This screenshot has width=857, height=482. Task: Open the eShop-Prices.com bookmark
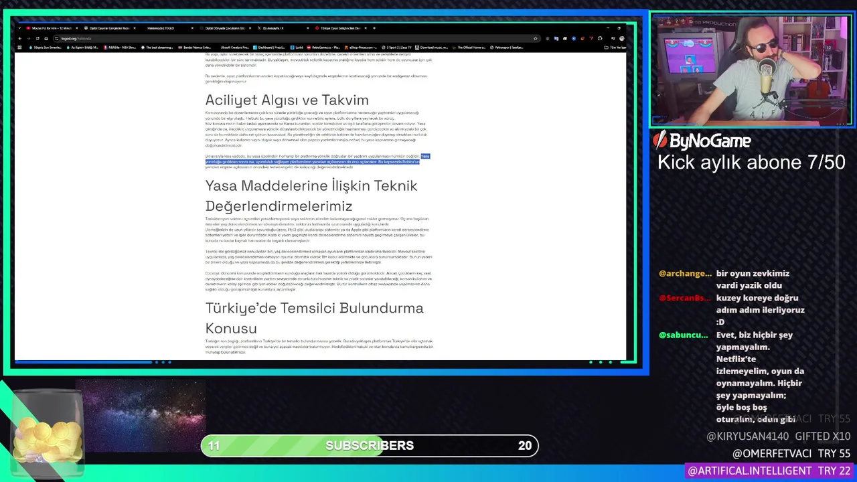[x=362, y=48]
